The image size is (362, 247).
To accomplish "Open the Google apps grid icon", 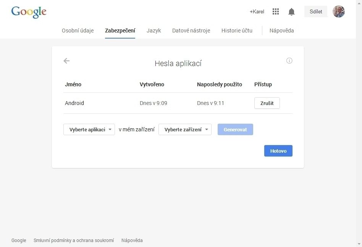I will pos(276,11).
